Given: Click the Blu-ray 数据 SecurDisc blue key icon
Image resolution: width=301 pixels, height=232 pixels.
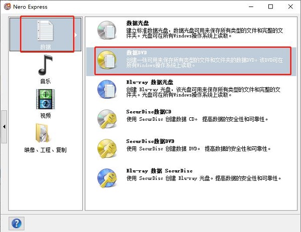Looking at the screenshot, I should click(107, 178).
